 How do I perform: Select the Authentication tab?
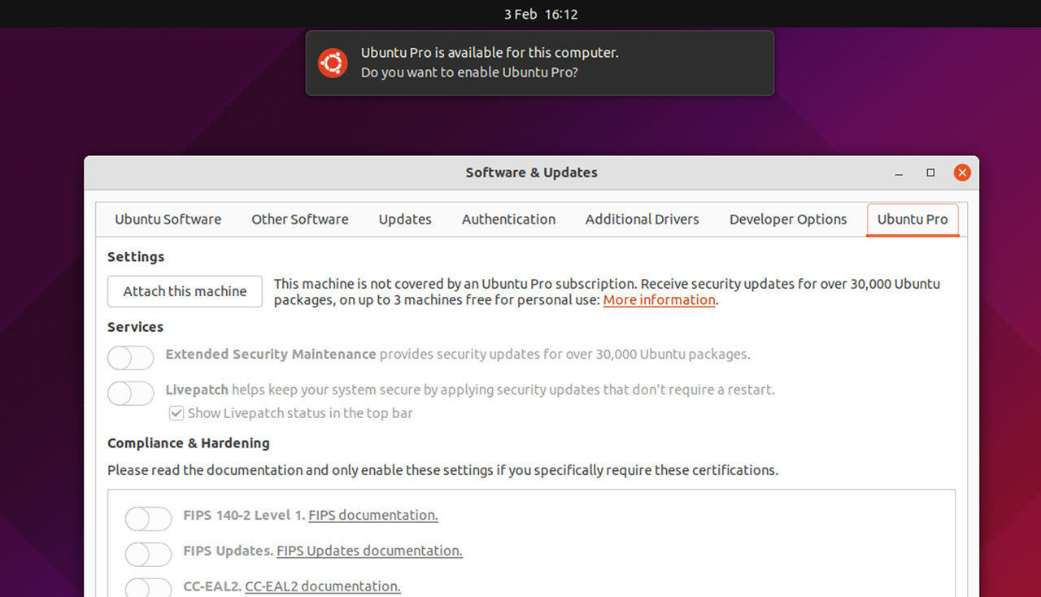[508, 220]
